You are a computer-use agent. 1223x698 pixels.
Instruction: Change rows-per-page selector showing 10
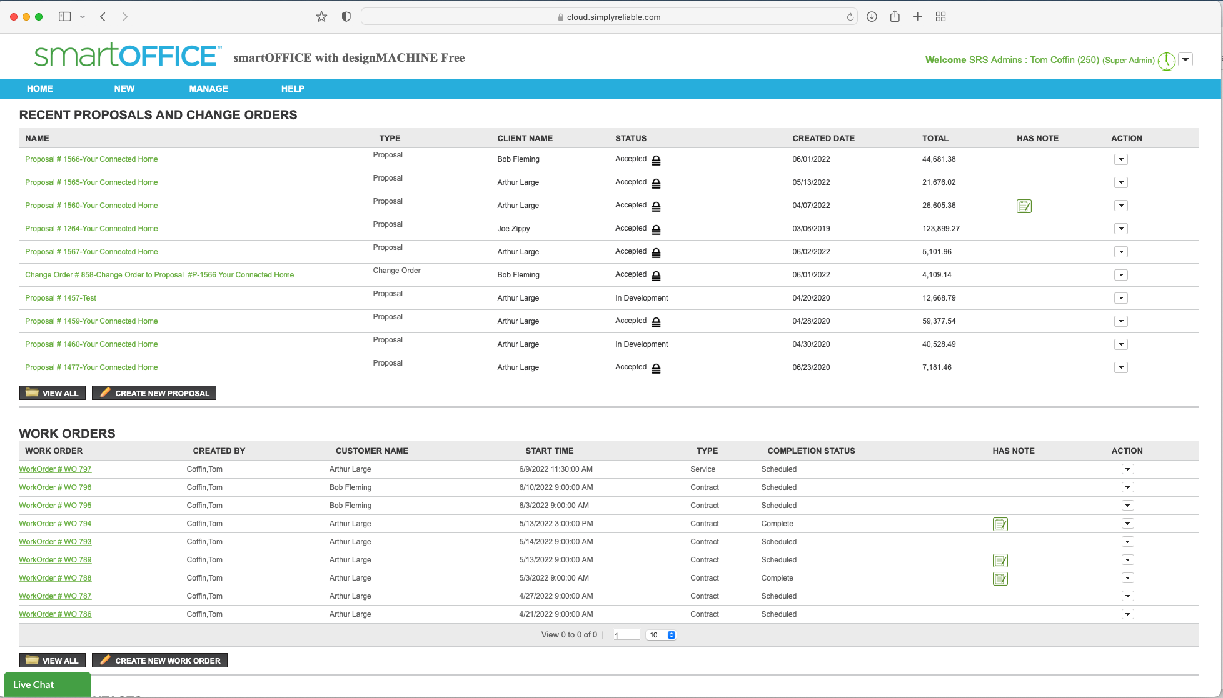click(662, 635)
